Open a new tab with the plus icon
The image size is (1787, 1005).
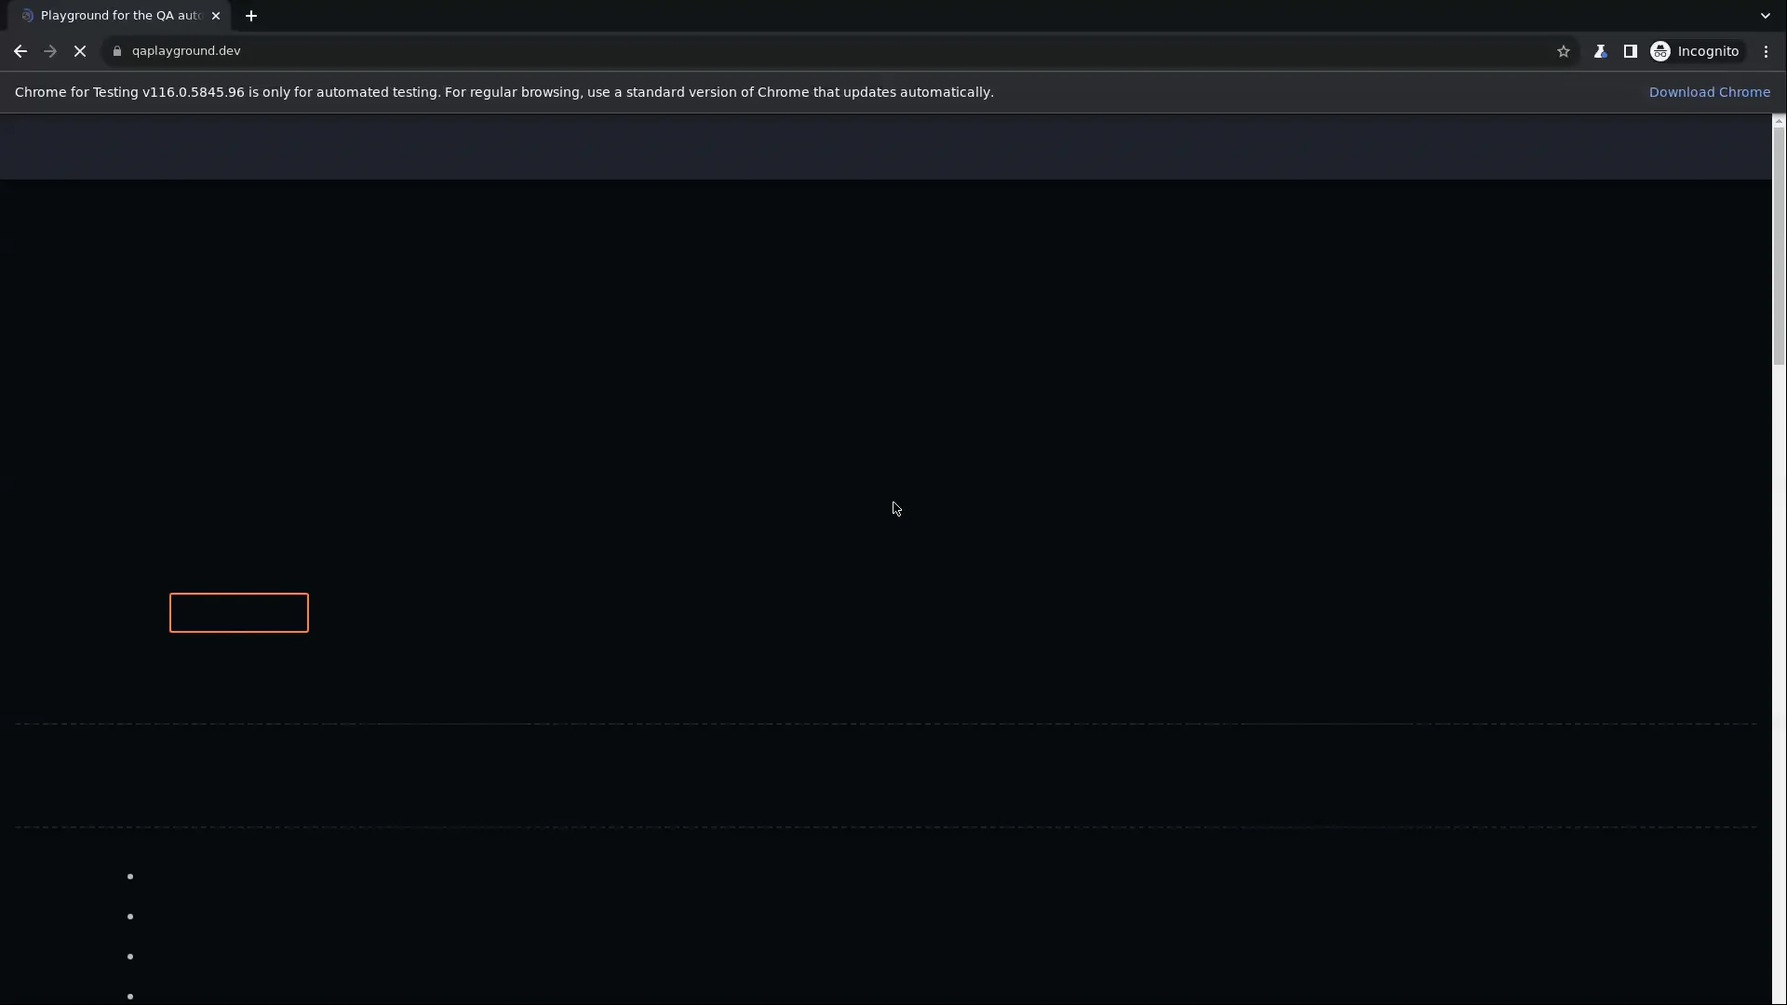251,16
